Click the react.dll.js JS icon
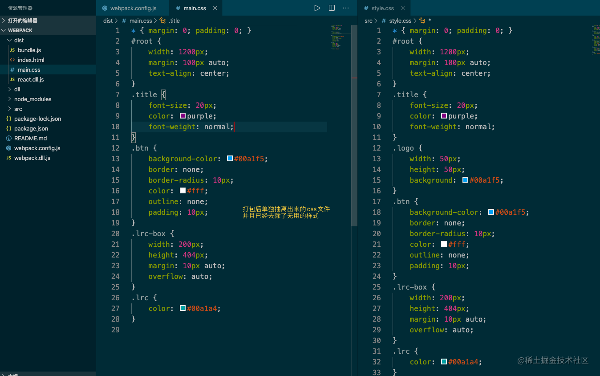Screen dimensions: 600x376 pyautogui.click(x=12, y=79)
